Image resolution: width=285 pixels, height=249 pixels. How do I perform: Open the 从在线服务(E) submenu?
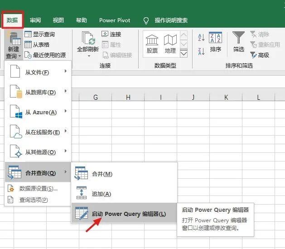click(x=38, y=132)
